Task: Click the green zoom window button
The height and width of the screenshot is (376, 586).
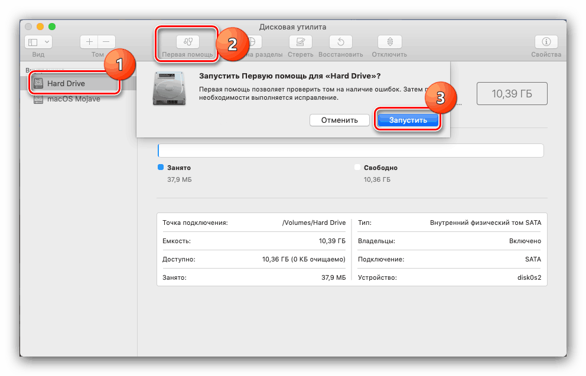Action: click(x=52, y=27)
